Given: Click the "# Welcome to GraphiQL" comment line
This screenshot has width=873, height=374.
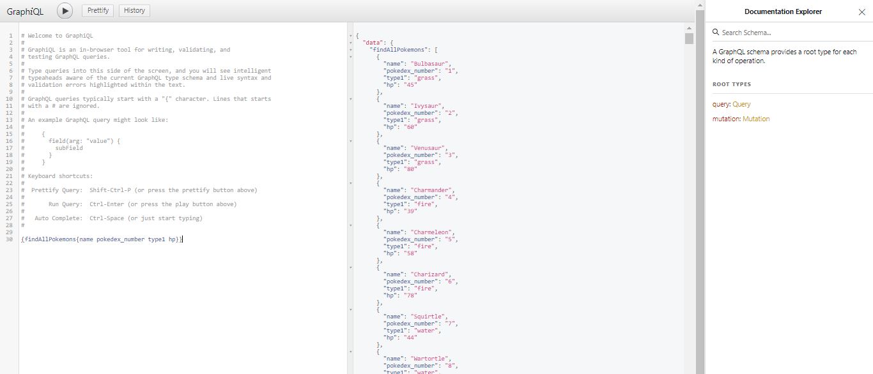Looking at the screenshot, I should coord(57,36).
